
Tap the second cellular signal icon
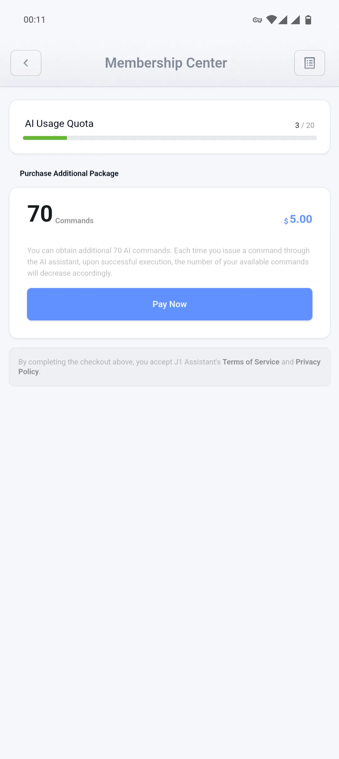tap(295, 20)
